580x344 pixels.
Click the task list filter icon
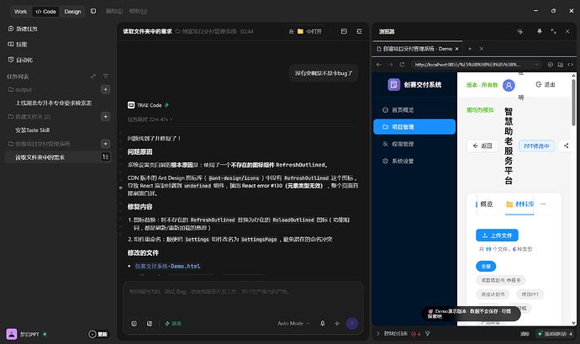click(105, 77)
